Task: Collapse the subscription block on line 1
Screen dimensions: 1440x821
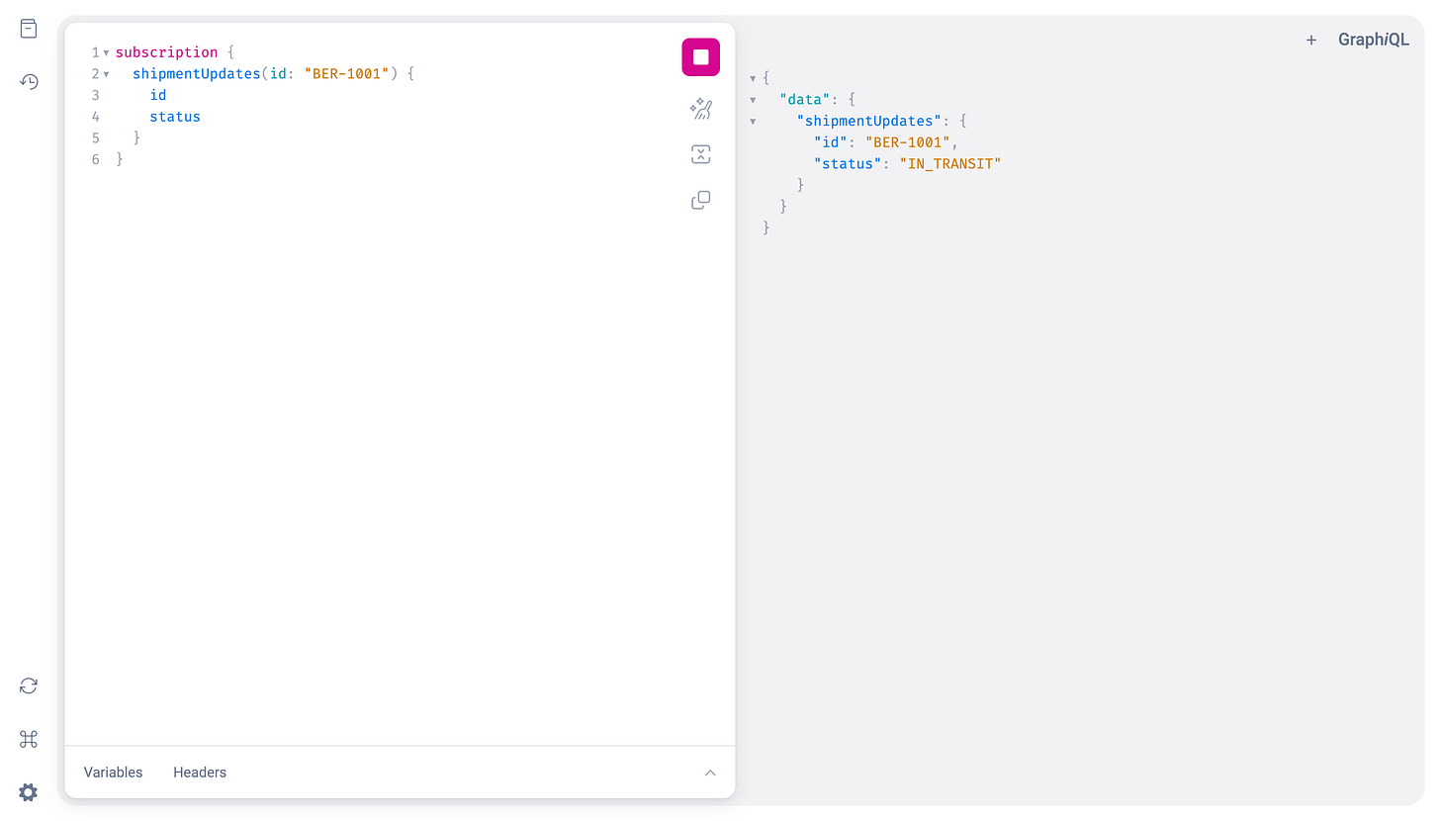Action: pyautogui.click(x=106, y=52)
